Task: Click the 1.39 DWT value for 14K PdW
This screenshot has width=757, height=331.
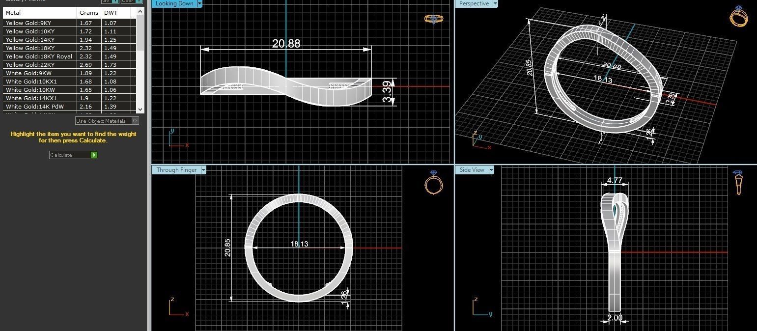Action: coord(110,107)
